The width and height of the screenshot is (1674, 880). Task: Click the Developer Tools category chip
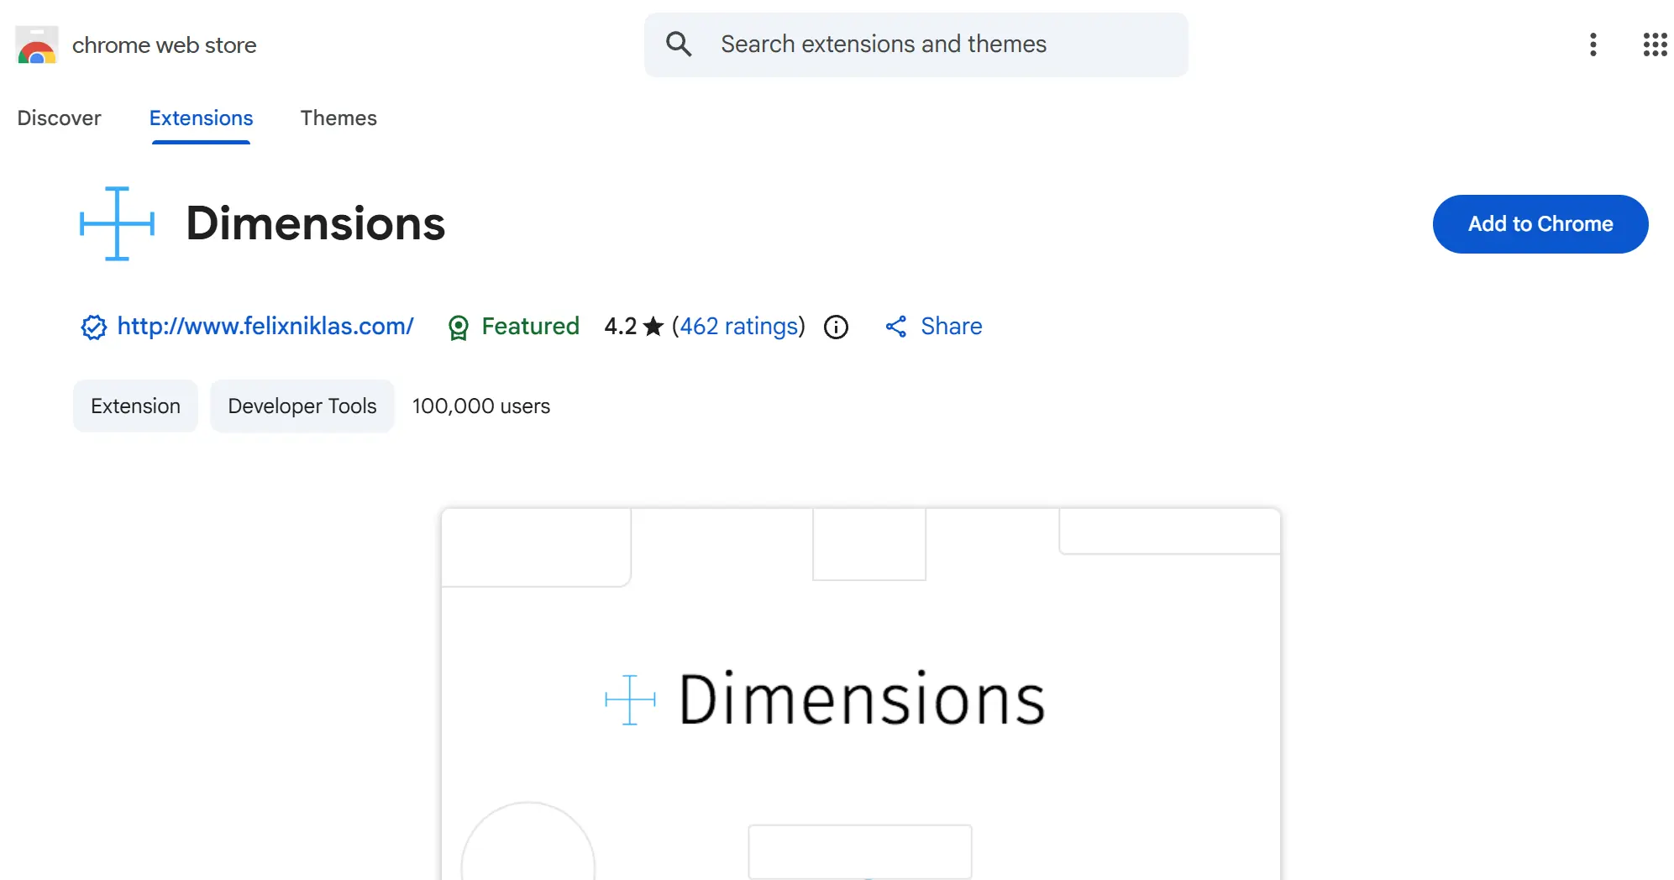(x=302, y=406)
